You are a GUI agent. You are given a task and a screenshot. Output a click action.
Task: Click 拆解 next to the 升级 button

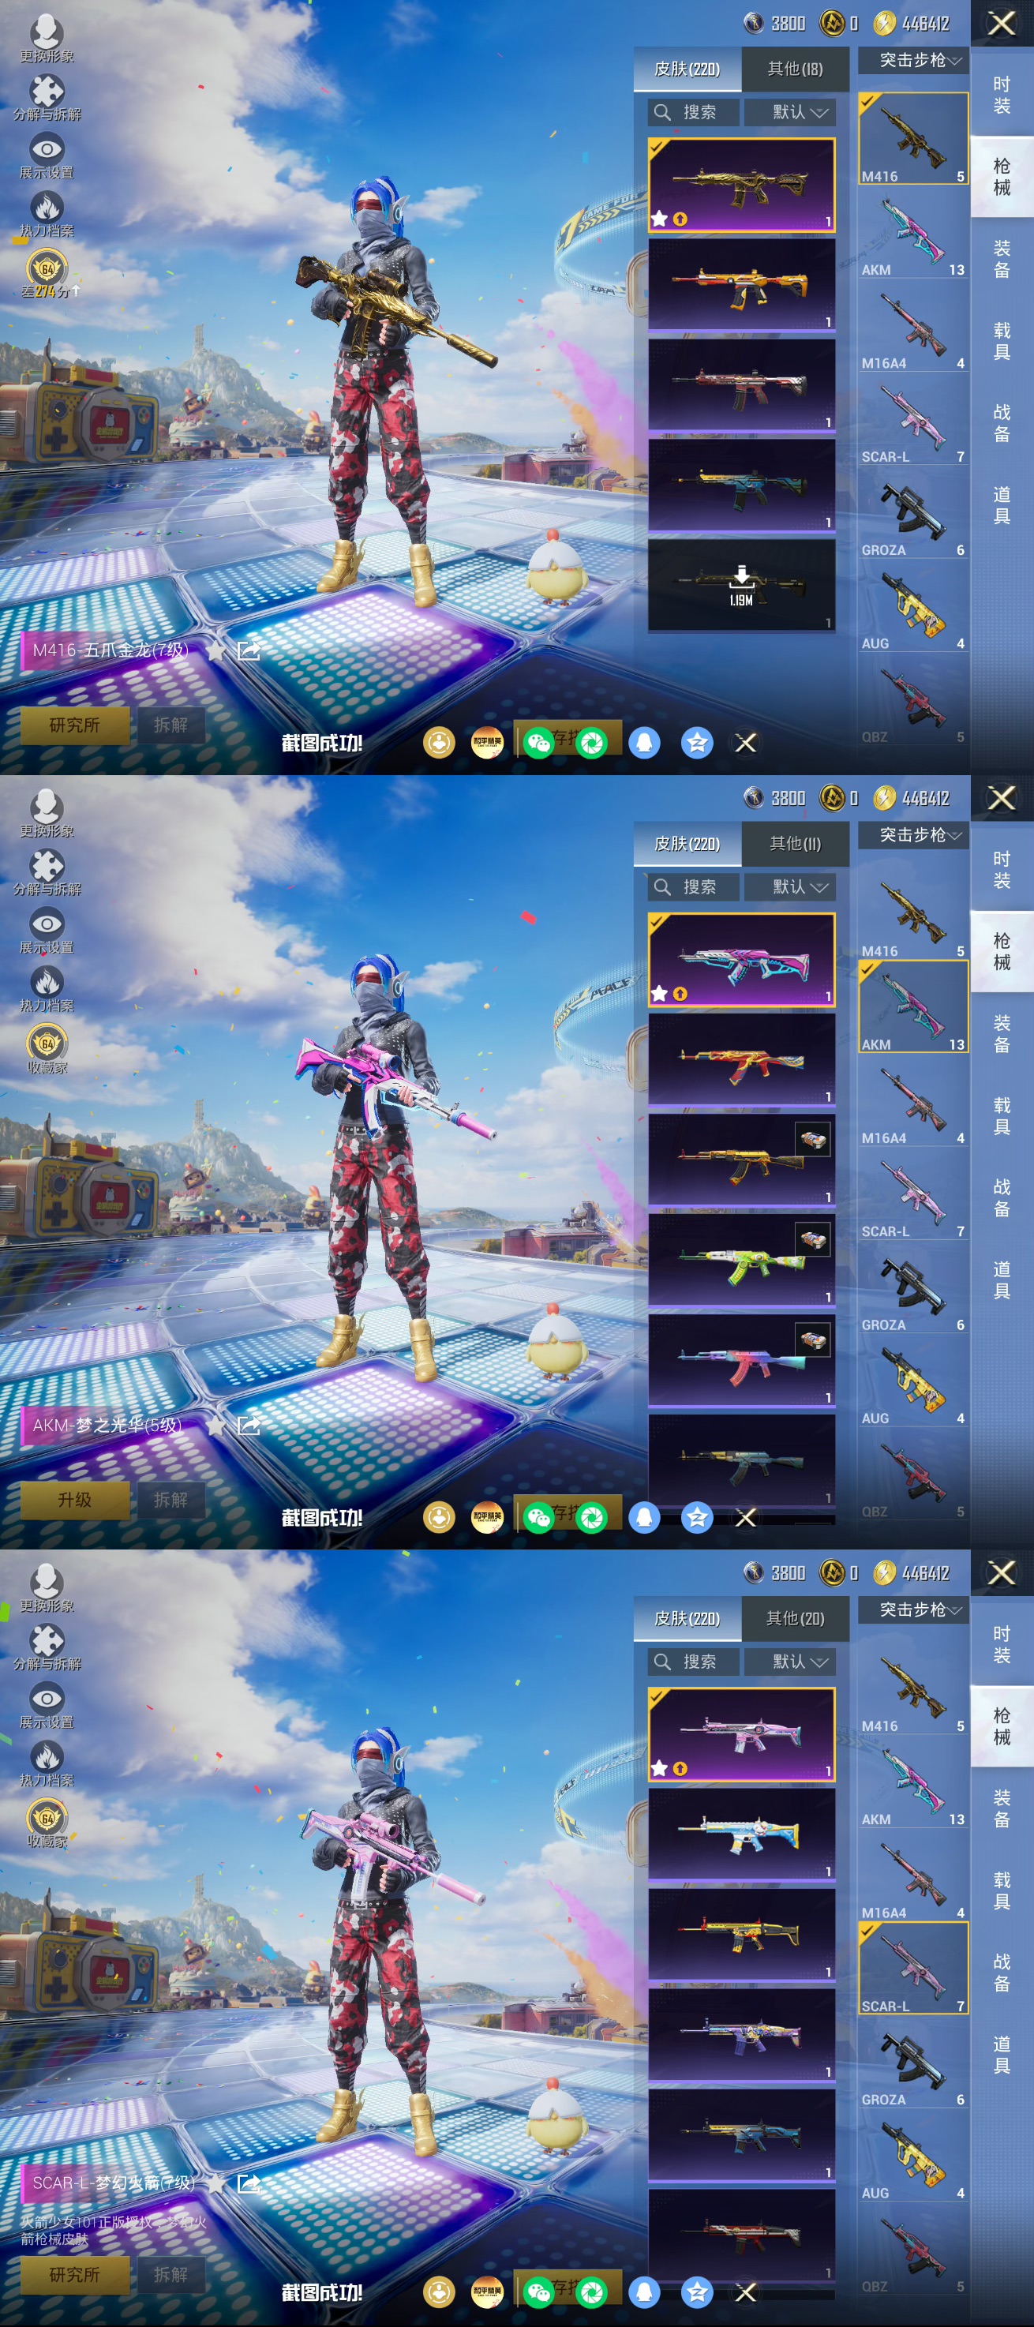[170, 1501]
